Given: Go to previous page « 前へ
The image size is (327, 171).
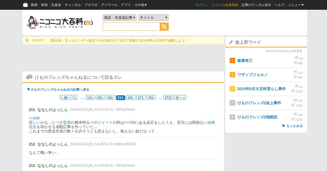Looking at the screenshot, I should point(66,97).
